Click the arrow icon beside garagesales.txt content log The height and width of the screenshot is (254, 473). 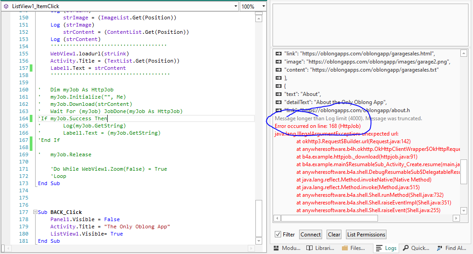[278, 70]
